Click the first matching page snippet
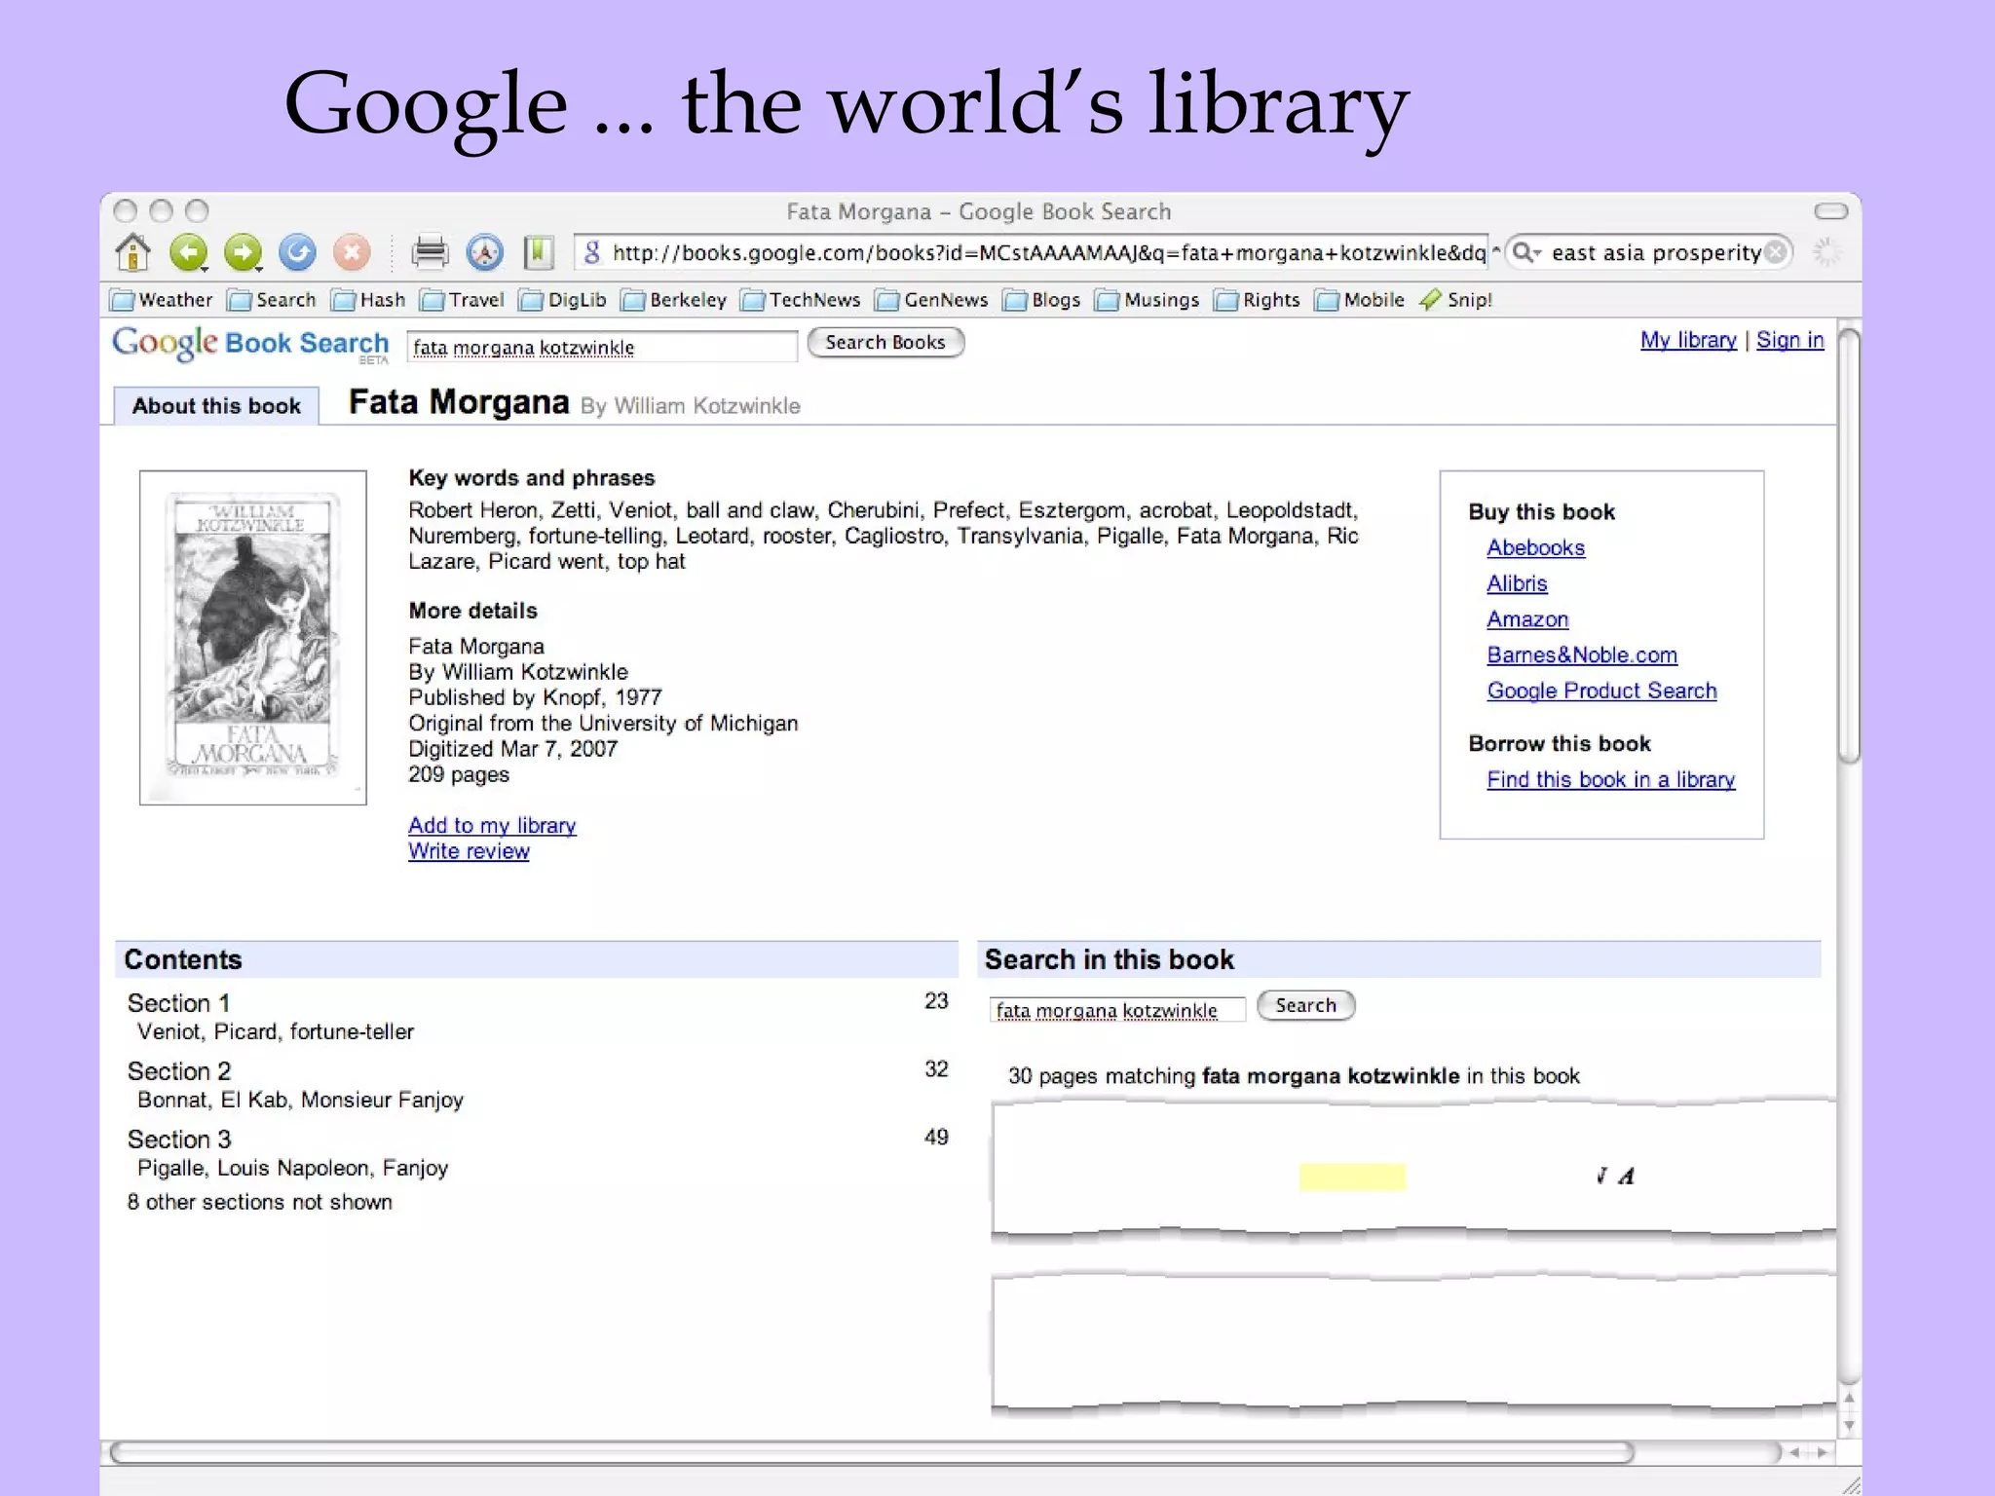This screenshot has width=1995, height=1496. 1413,1171
